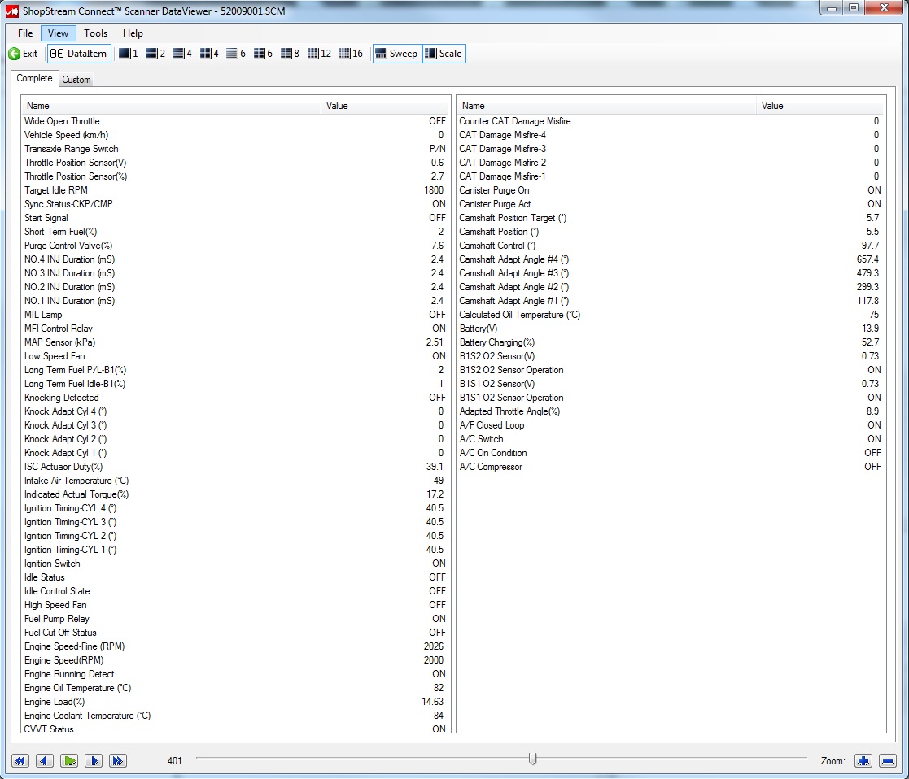Screen dimensions: 909x779
Task: Open the File menu
Action: [25, 33]
